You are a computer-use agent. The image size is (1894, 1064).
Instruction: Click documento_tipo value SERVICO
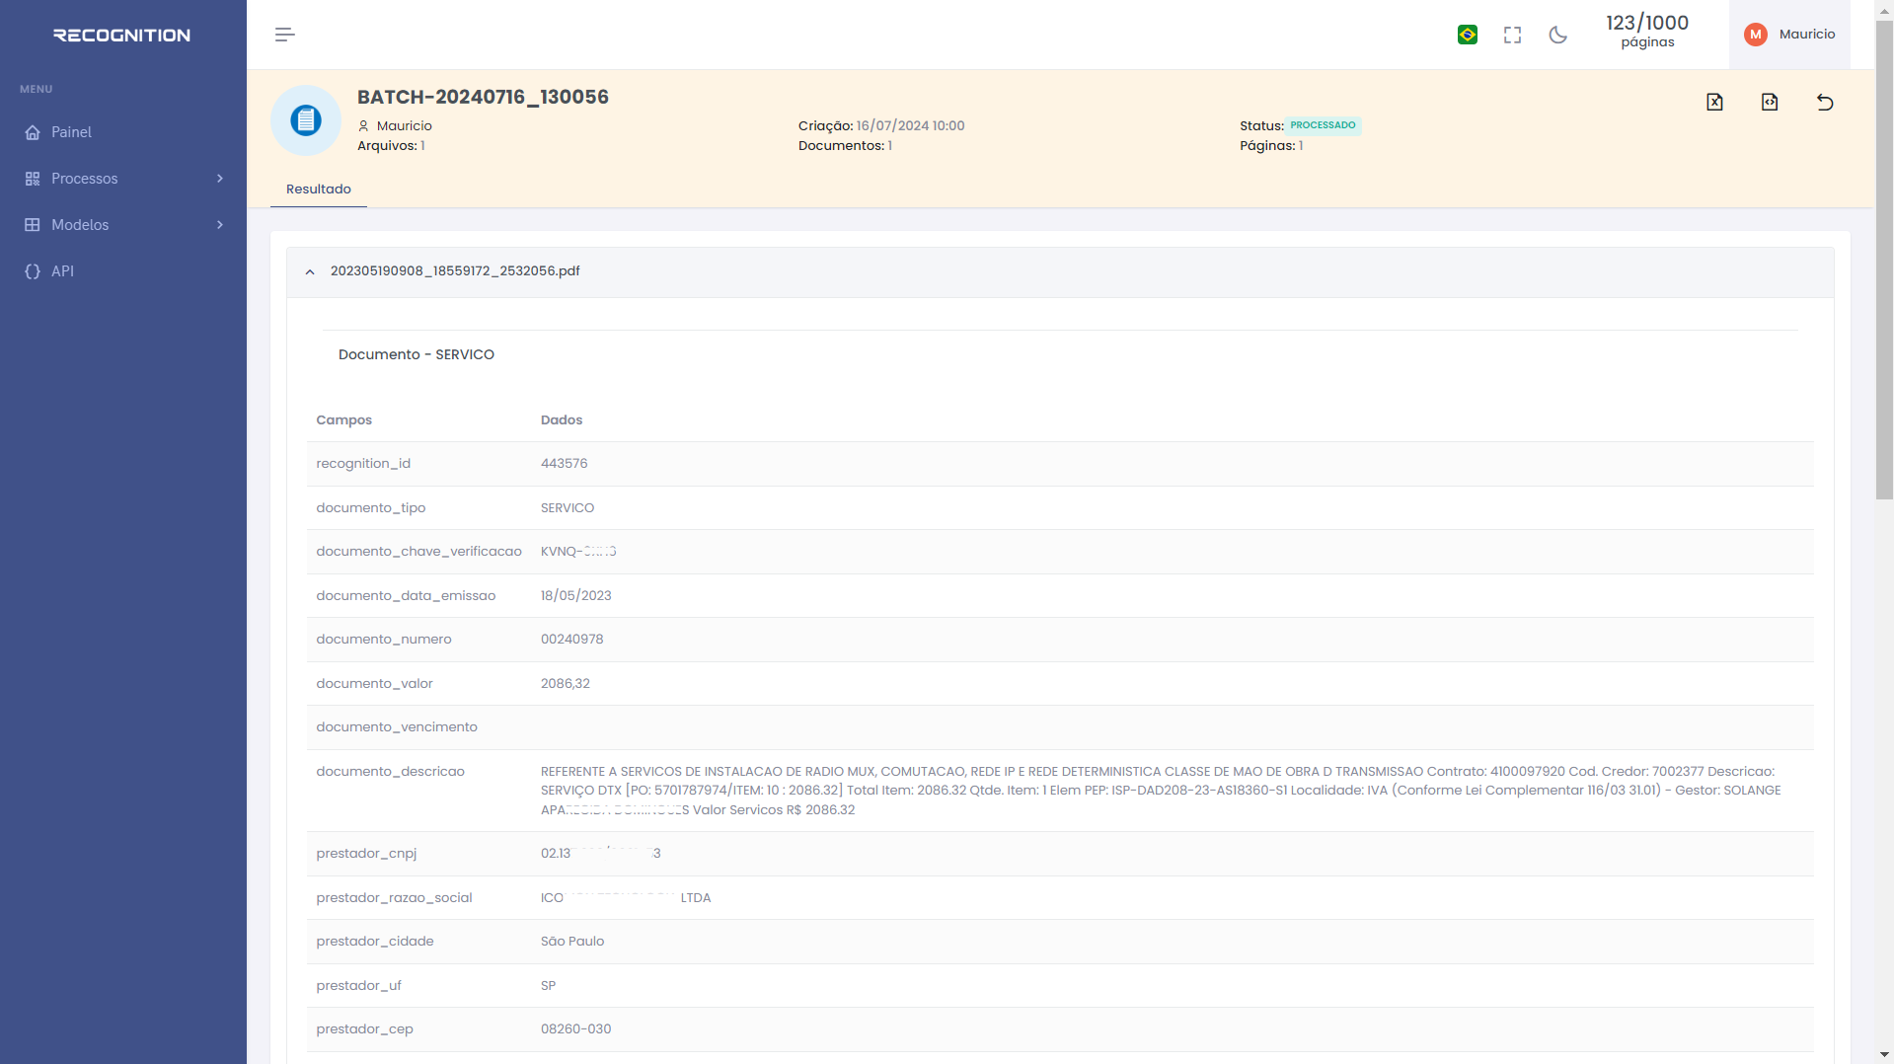[568, 508]
